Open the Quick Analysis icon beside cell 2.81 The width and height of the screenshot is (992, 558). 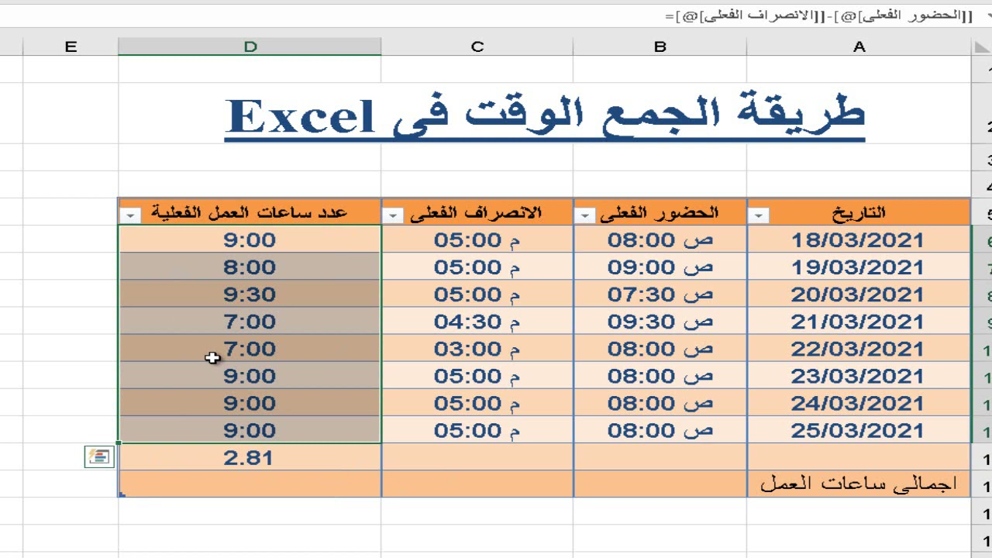[99, 457]
